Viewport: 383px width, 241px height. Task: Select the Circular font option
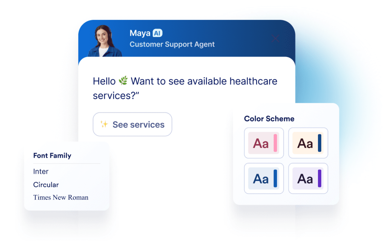coord(46,184)
